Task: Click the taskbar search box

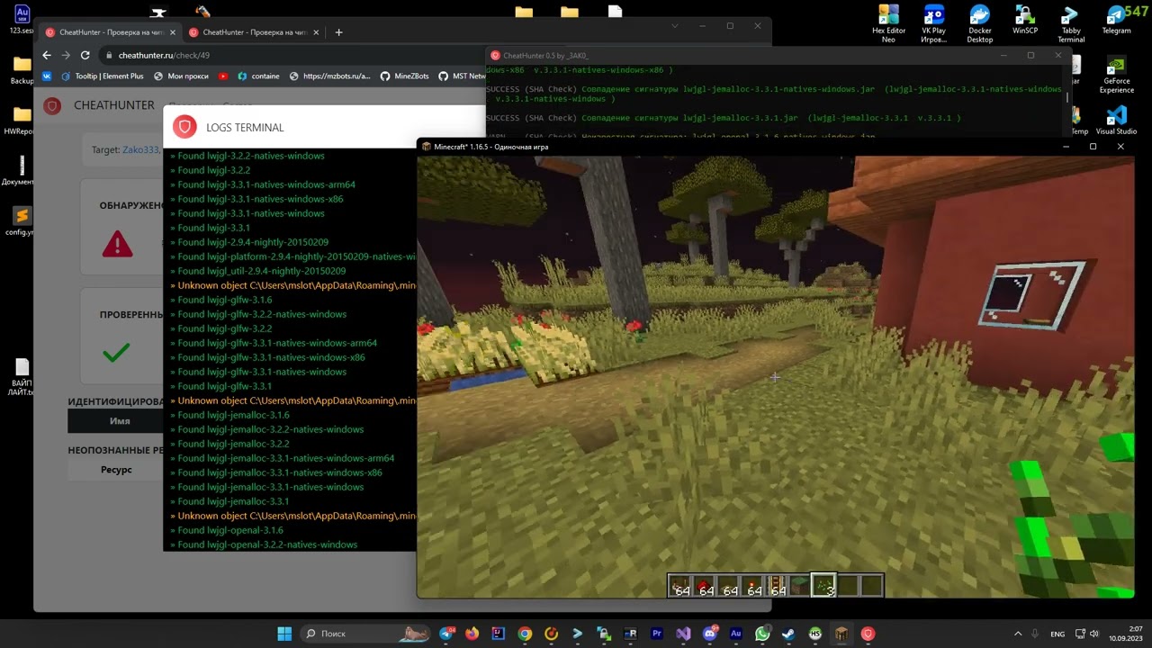Action: tap(364, 634)
